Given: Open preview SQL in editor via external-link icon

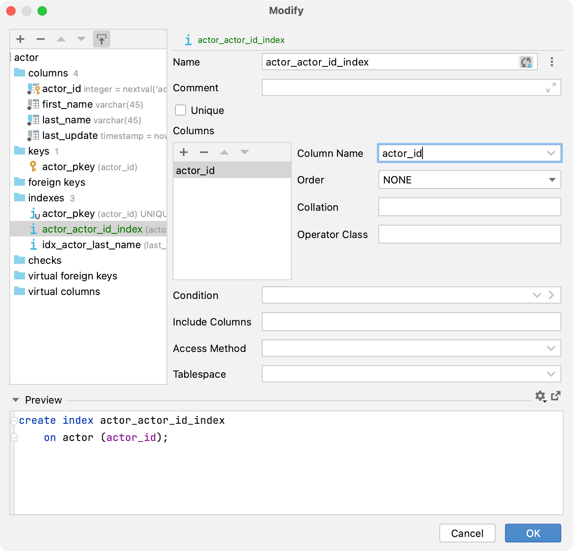Looking at the screenshot, I should tap(556, 396).
